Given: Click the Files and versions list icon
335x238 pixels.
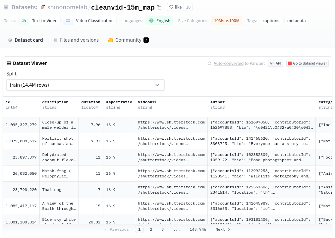Looking at the screenshot, I should click(x=55, y=40).
